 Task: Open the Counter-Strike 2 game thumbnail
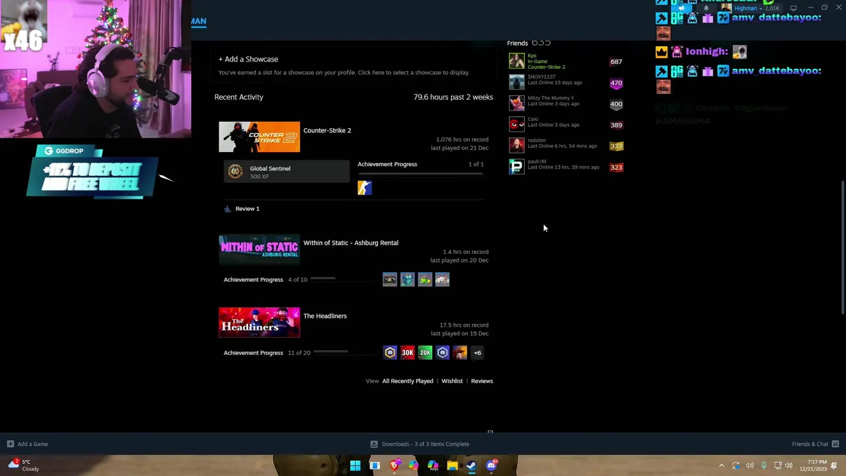point(259,137)
